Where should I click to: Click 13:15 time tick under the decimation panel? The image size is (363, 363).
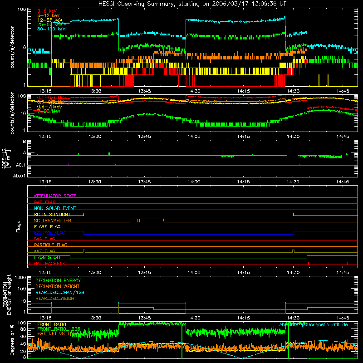coord(45,318)
